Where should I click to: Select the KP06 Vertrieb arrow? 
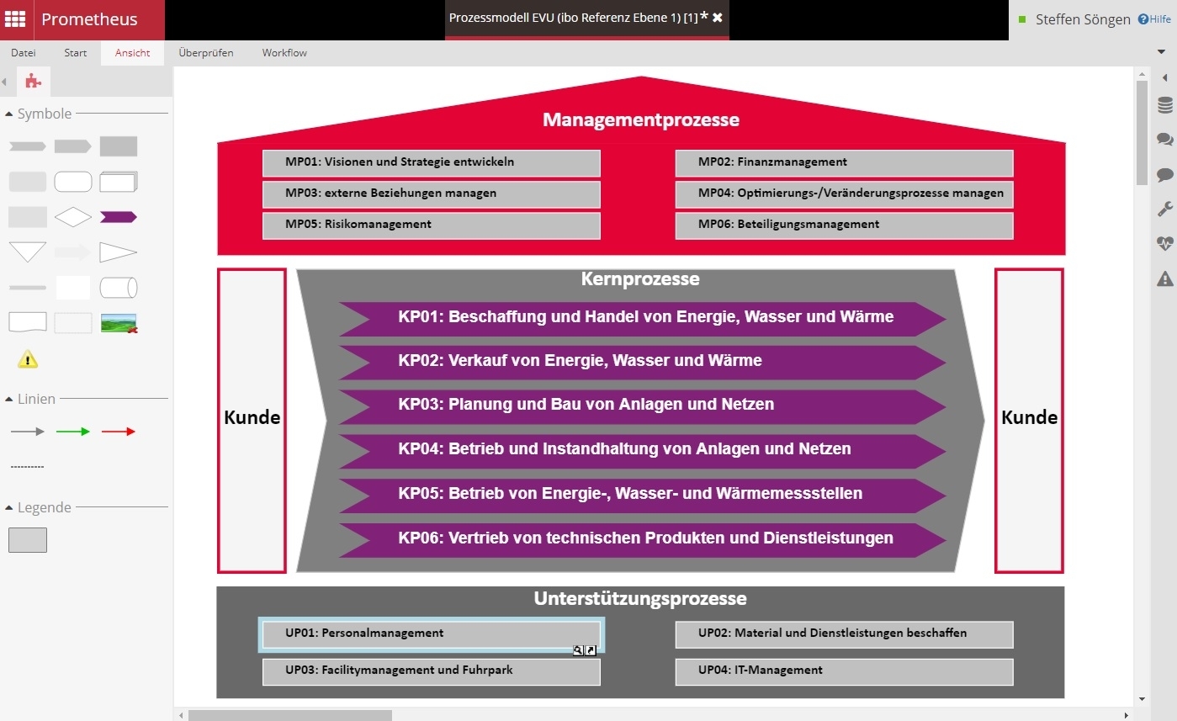tap(643, 539)
